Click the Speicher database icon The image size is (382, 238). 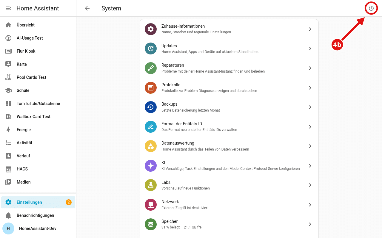tap(151, 224)
